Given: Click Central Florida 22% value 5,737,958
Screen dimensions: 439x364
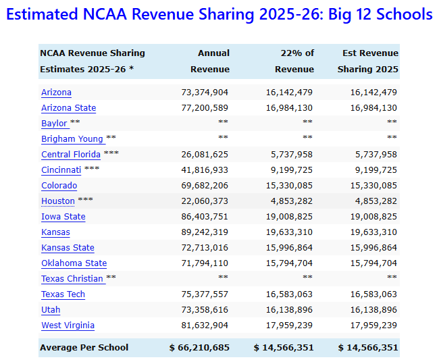Looking at the screenshot, I should coord(292,155).
